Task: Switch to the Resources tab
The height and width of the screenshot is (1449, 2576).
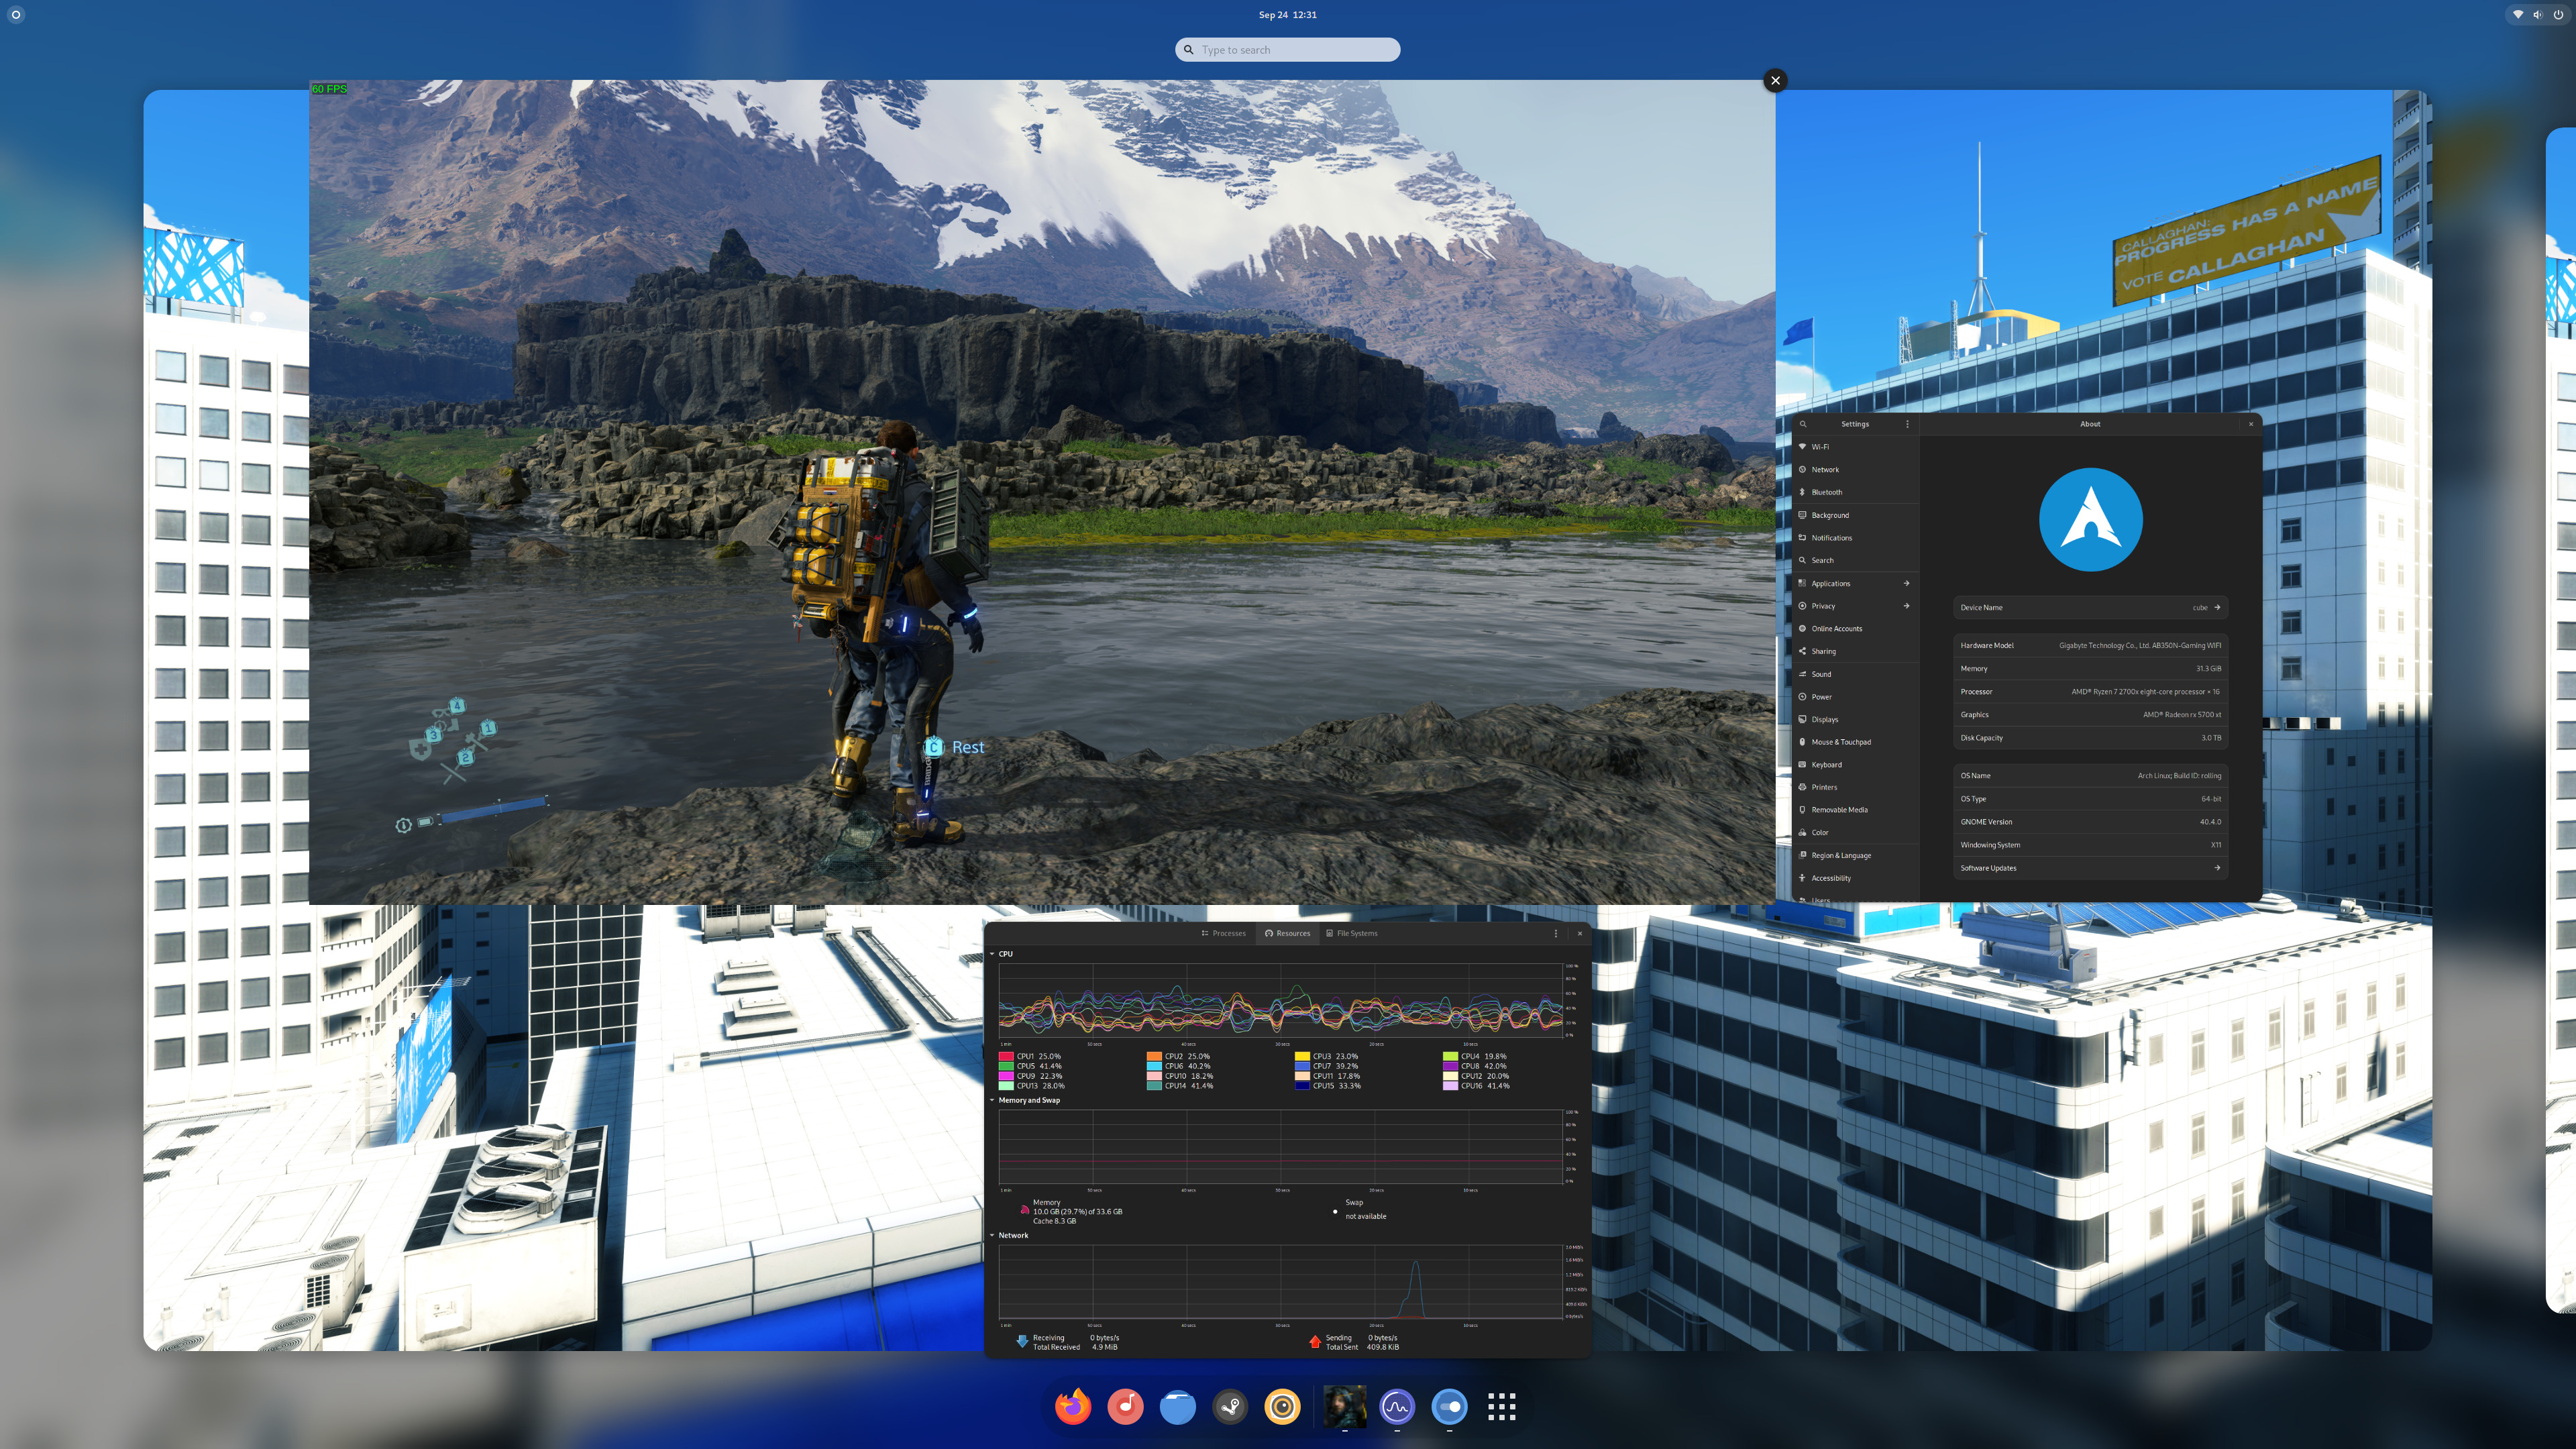Action: 1287,933
